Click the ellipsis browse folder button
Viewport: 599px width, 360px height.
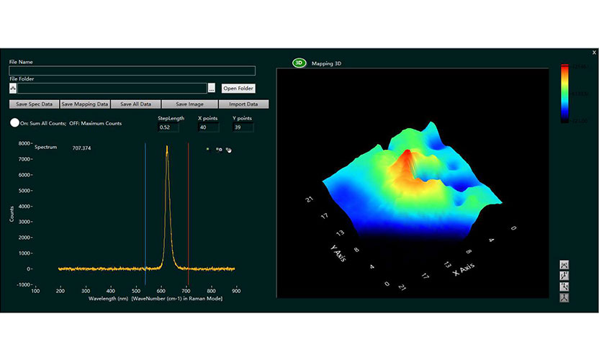(211, 88)
